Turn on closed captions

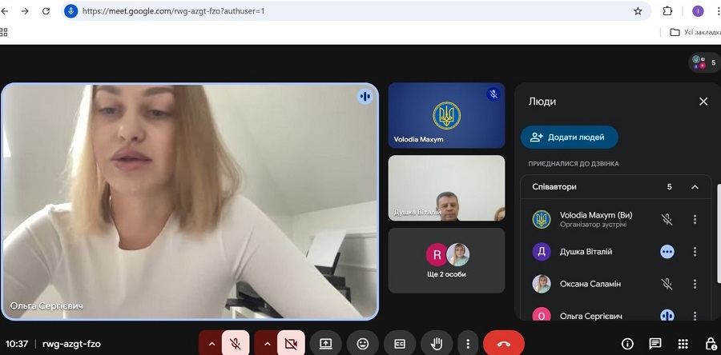point(400,343)
